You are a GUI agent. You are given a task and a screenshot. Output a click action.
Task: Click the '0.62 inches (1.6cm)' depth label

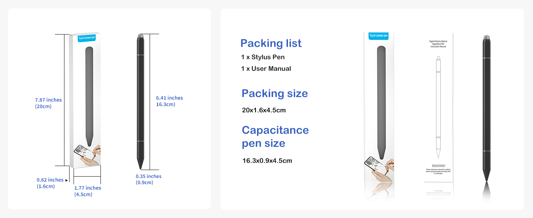[x=50, y=183]
